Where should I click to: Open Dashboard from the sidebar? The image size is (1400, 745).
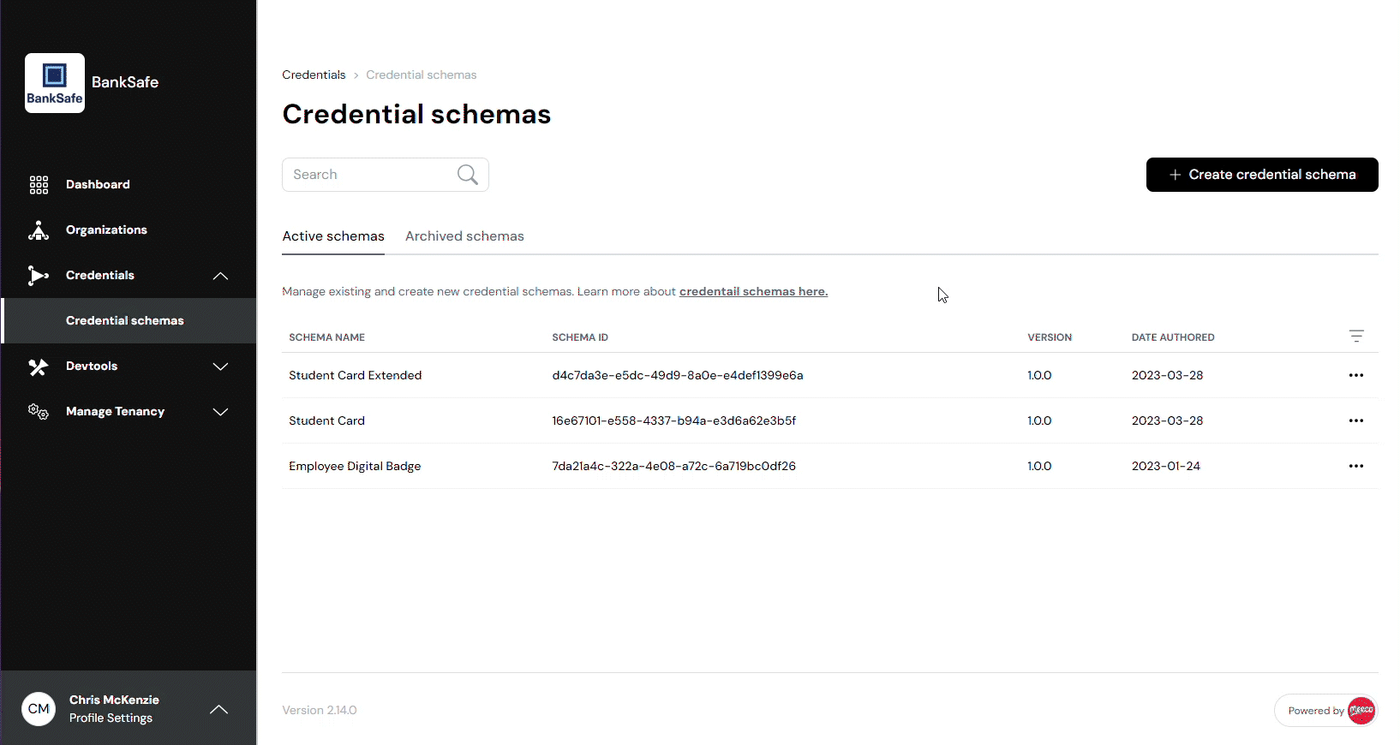(98, 184)
